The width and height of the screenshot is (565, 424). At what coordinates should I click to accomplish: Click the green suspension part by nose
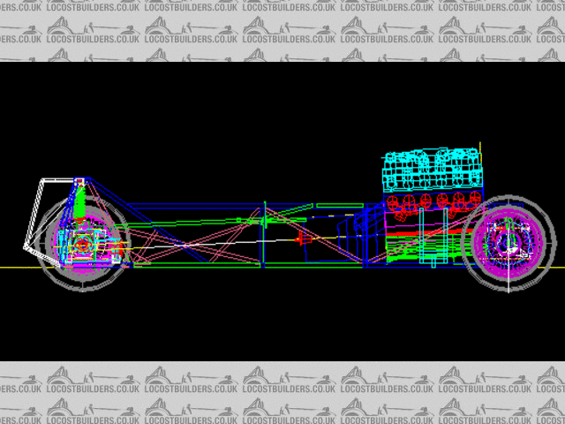pyautogui.click(x=81, y=199)
